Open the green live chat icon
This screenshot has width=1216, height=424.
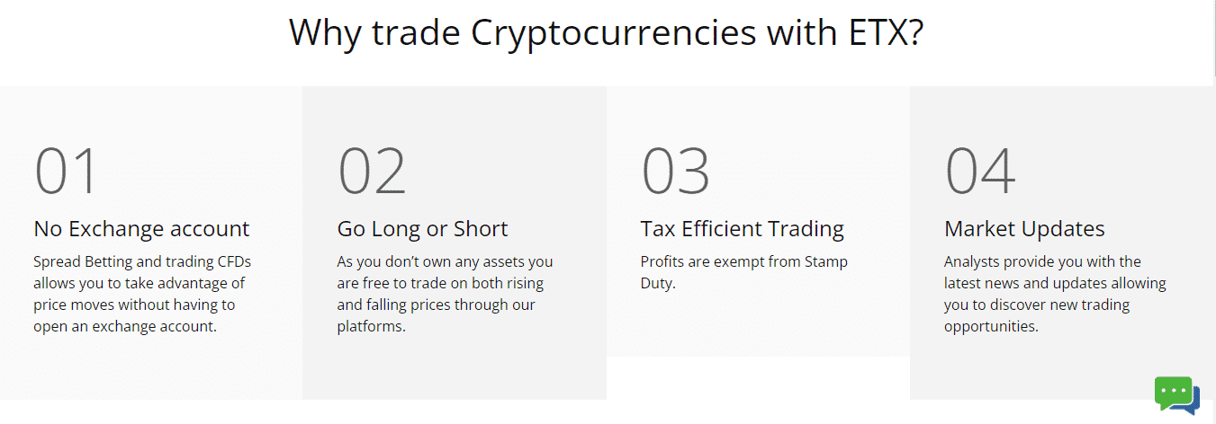pos(1174,393)
